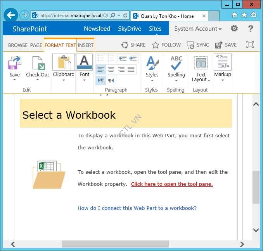Open the Newsfeed navigation item
The height and width of the screenshot is (251, 263).
click(97, 29)
